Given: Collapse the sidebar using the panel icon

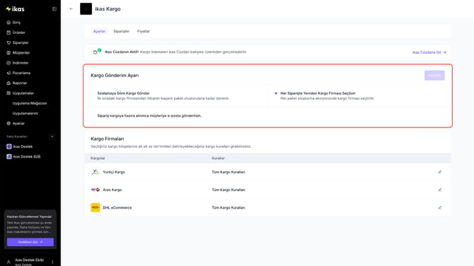Looking at the screenshot, I should [x=54, y=9].
